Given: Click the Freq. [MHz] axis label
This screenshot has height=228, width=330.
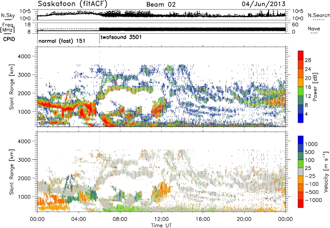Looking at the screenshot, I should click(x=8, y=28).
